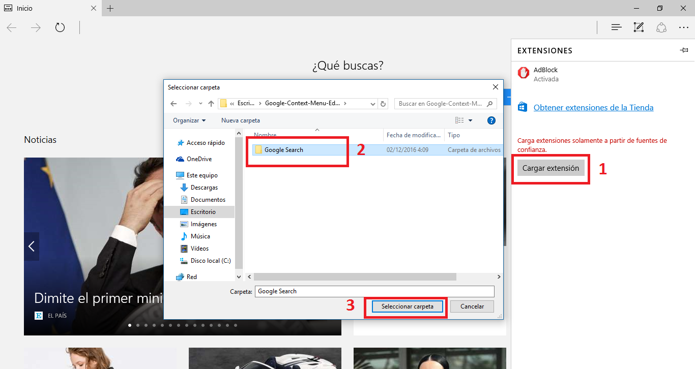The width and height of the screenshot is (695, 369).
Task: Click the horizontal scrollbar in file list
Action: 355,277
